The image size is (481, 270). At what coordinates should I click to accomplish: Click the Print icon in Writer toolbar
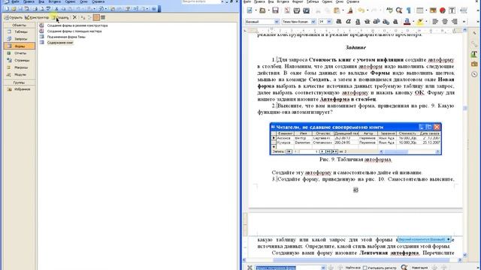click(296, 10)
